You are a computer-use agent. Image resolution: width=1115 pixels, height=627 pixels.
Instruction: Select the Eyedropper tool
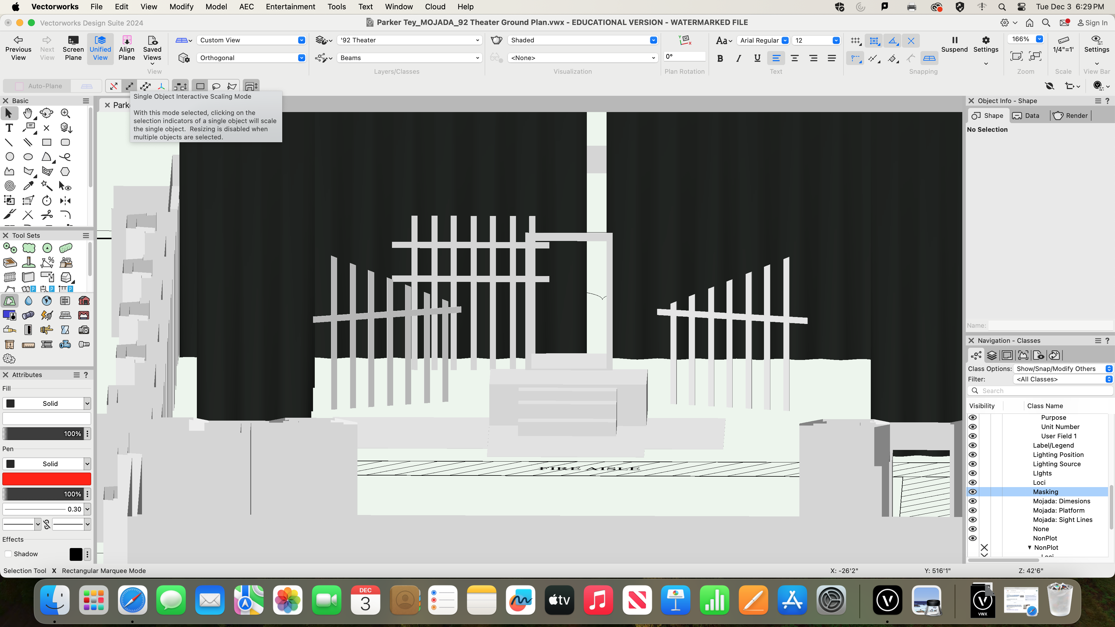click(28, 186)
